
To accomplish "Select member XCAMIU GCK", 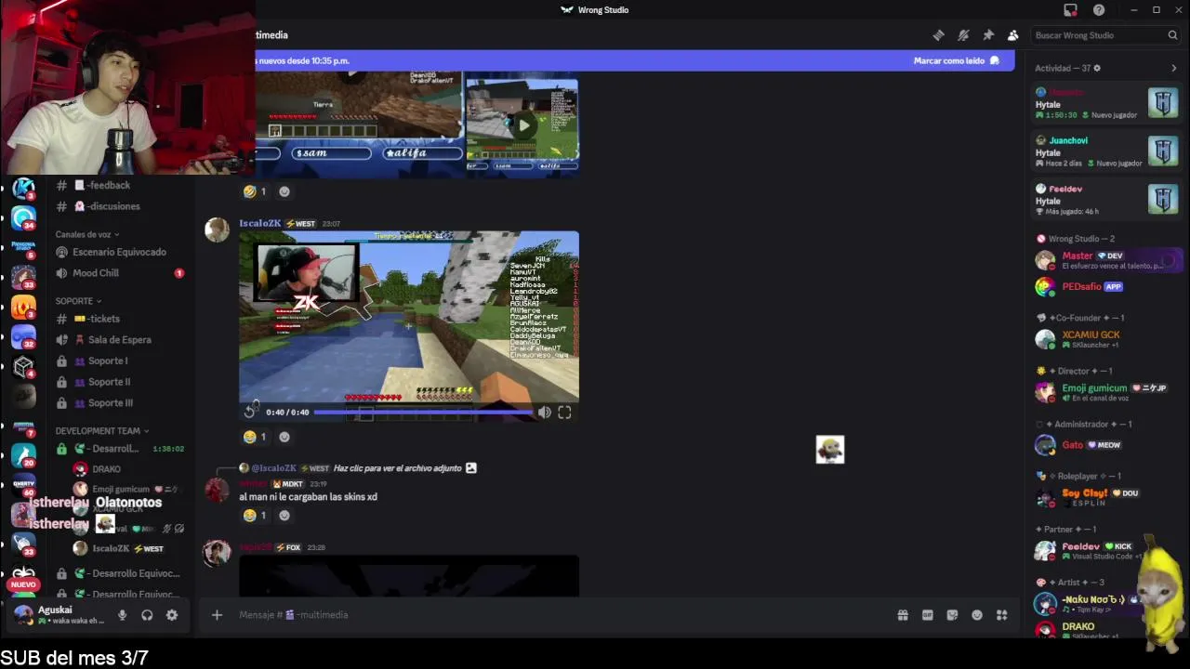I will [x=1106, y=339].
